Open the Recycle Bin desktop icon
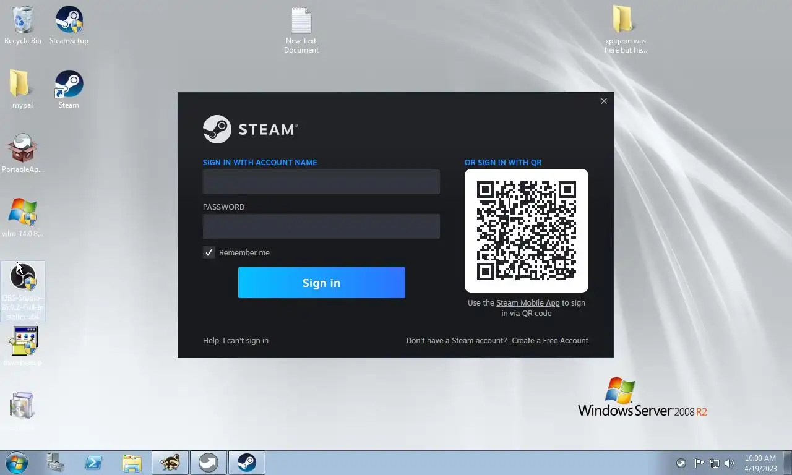 click(x=22, y=26)
